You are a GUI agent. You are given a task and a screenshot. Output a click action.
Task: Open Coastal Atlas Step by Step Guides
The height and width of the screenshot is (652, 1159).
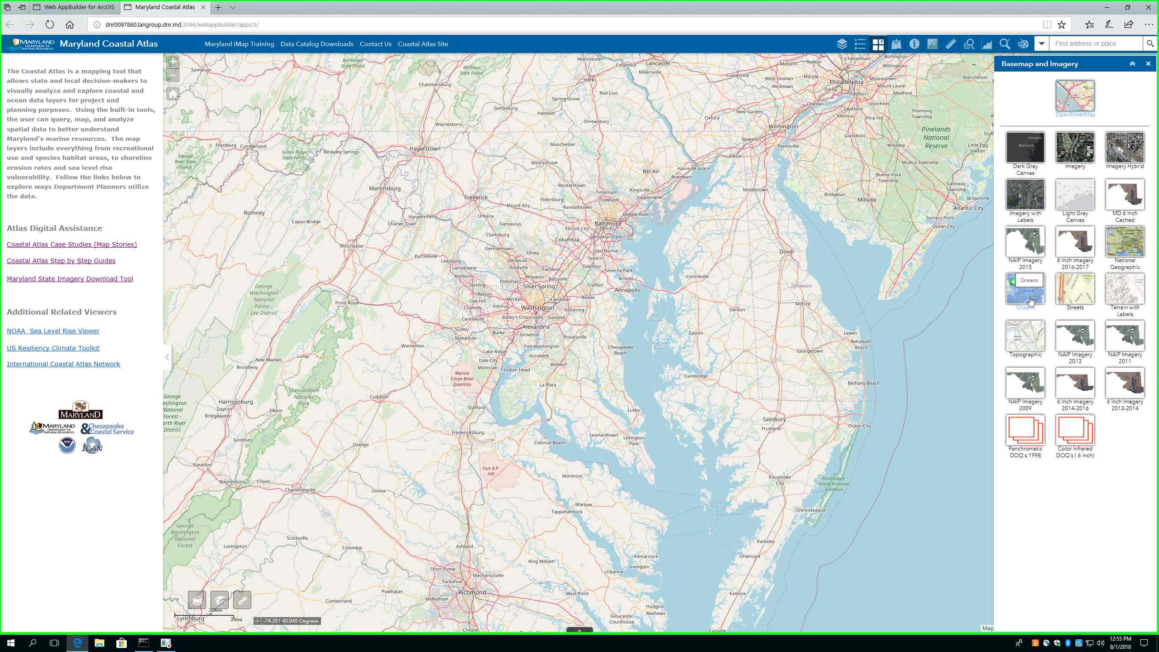pos(61,261)
